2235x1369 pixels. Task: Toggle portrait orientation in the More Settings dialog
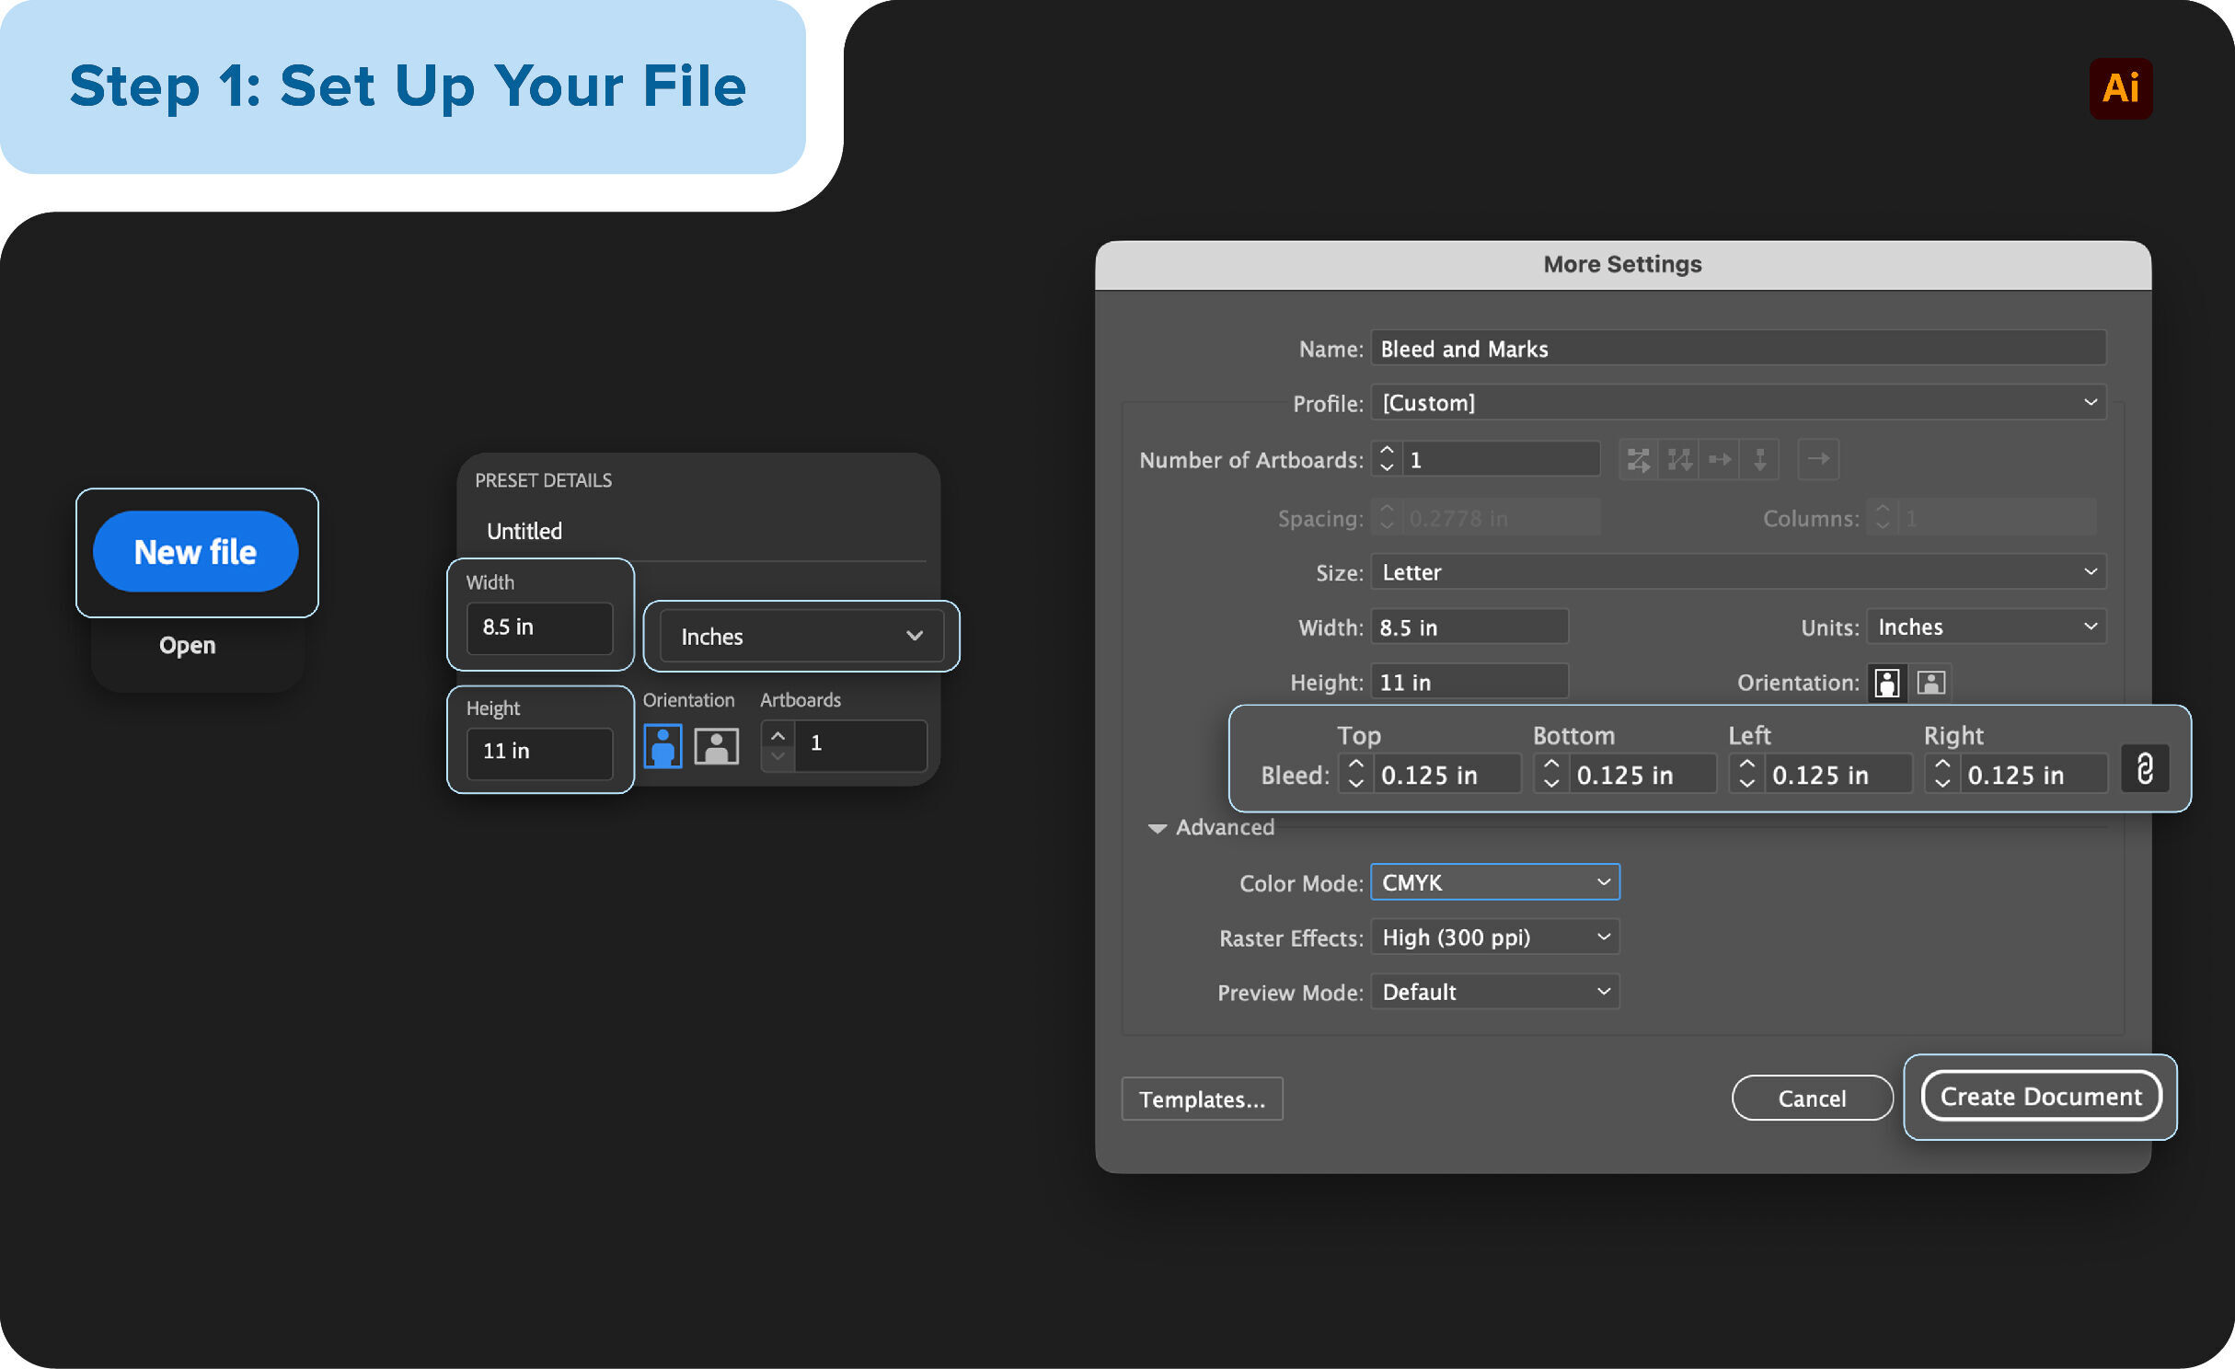[x=1887, y=683]
